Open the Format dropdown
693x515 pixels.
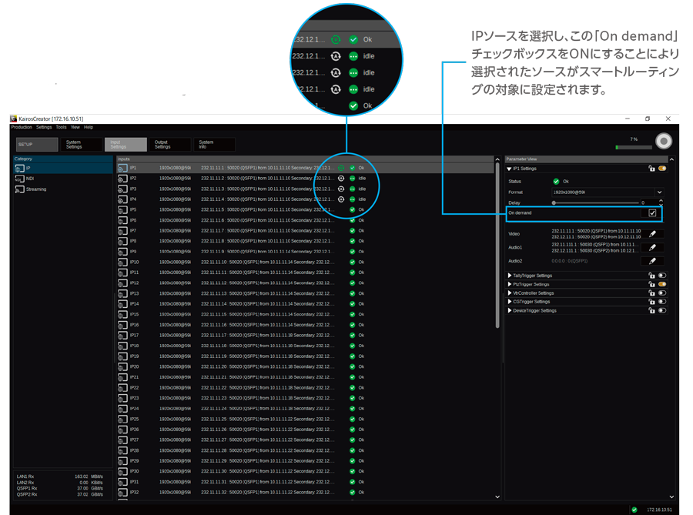pos(659,192)
